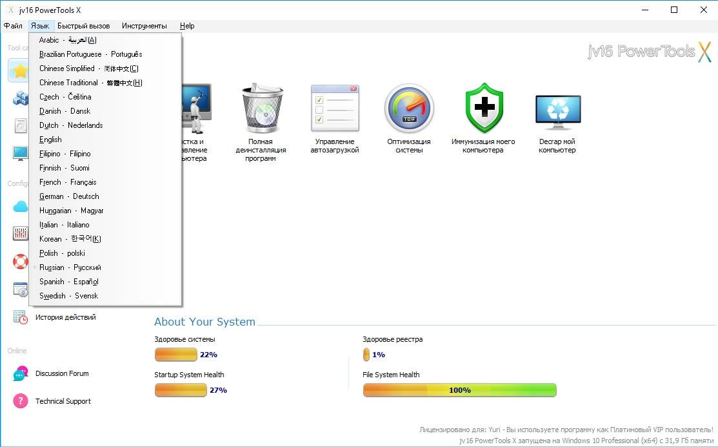
Task: Open the window with gear sidebar icon
Action: (20, 289)
